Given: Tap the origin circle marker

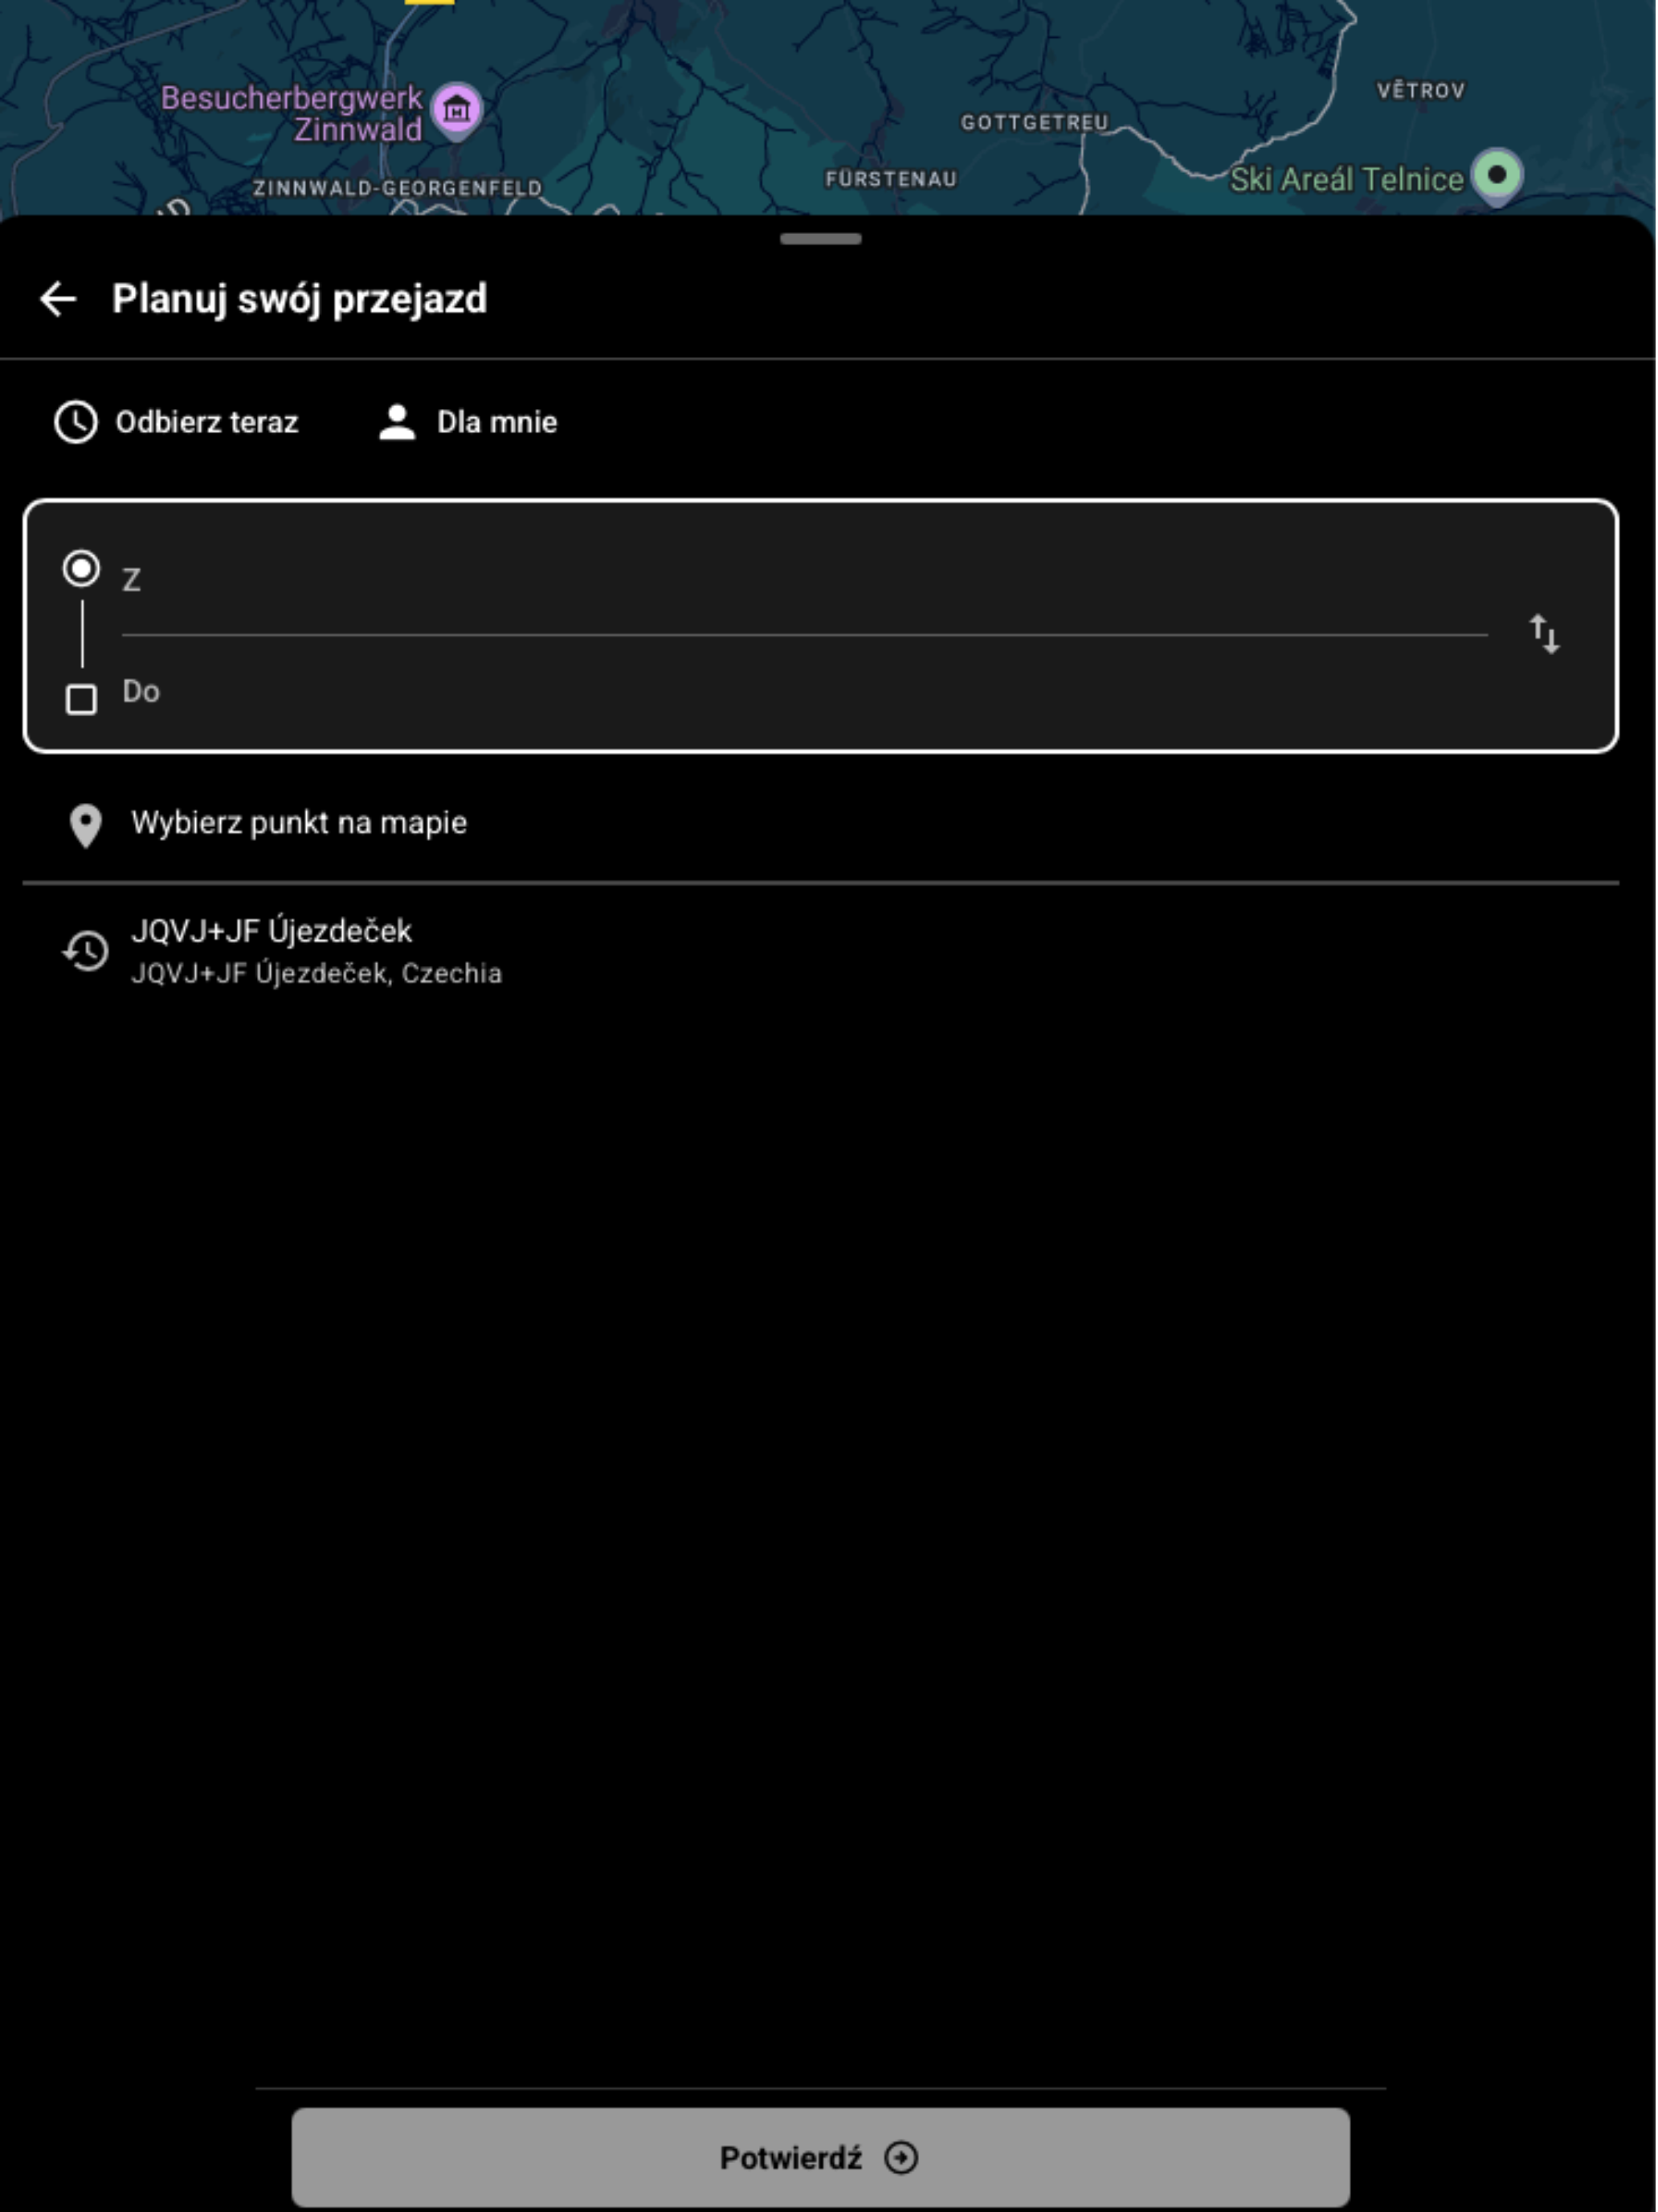Looking at the screenshot, I should point(81,569).
